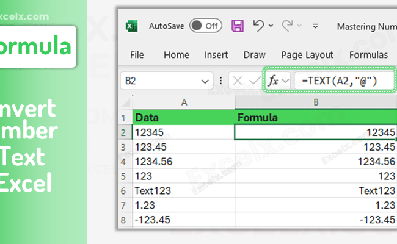The width and height of the screenshot is (397, 244).
Task: Click the fx Insert Function icon
Action: click(x=272, y=81)
